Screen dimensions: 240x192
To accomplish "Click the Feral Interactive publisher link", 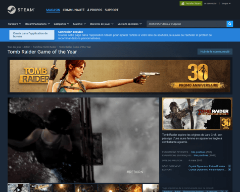I will pos(218,170).
